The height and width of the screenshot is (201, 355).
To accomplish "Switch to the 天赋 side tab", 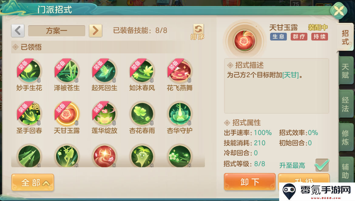I will (x=346, y=71).
